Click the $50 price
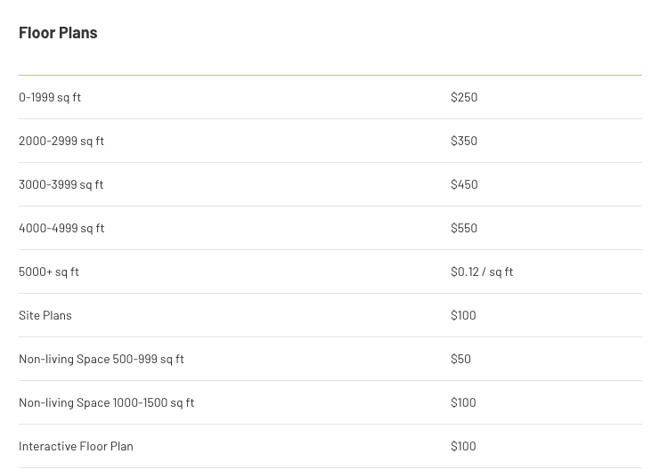This screenshot has width=660, height=470. tap(460, 359)
